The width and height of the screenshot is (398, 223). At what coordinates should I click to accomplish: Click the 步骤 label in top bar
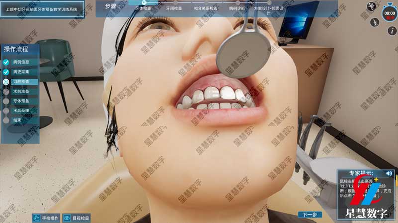click(112, 7)
